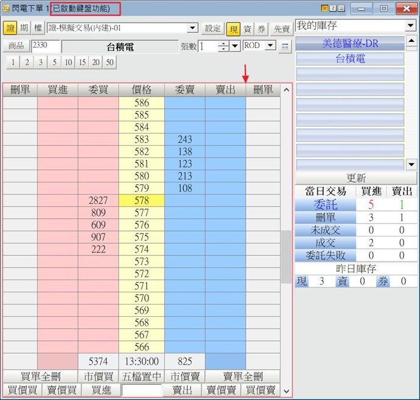Open the account dropdown 證-模擬交易(內建)-01
Viewport: 420px width, 400px height.
point(192,28)
